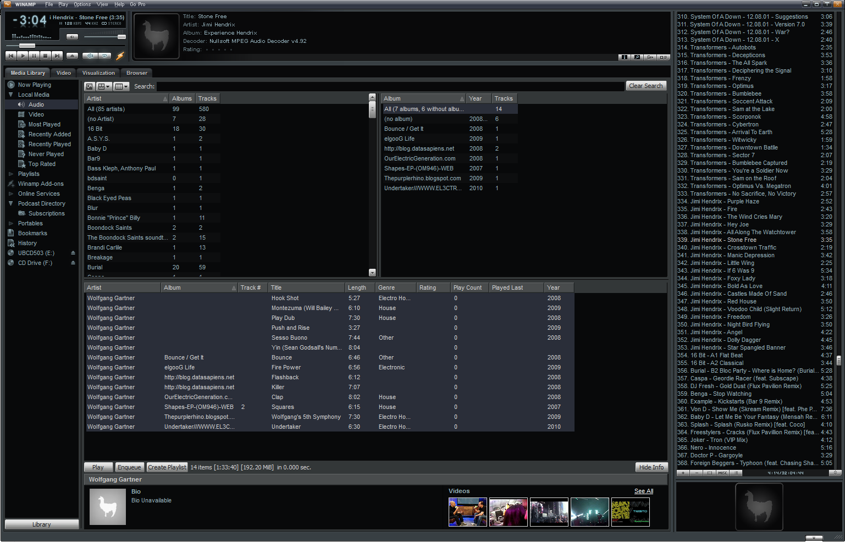Click the Play button below the track list

click(98, 467)
